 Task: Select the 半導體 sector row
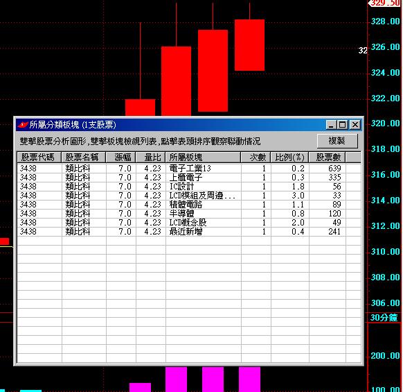189,214
